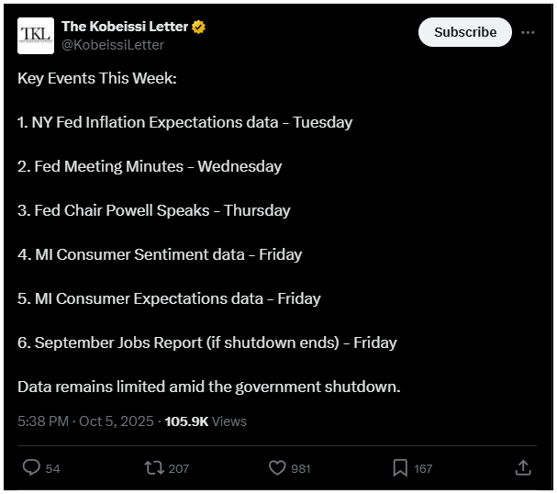This screenshot has width=557, height=494.
Task: Like the post with the heart icon
Action: tap(277, 468)
